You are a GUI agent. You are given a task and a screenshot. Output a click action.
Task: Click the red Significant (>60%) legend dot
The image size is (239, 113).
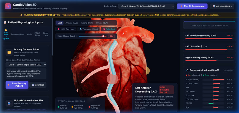pos(89,107)
